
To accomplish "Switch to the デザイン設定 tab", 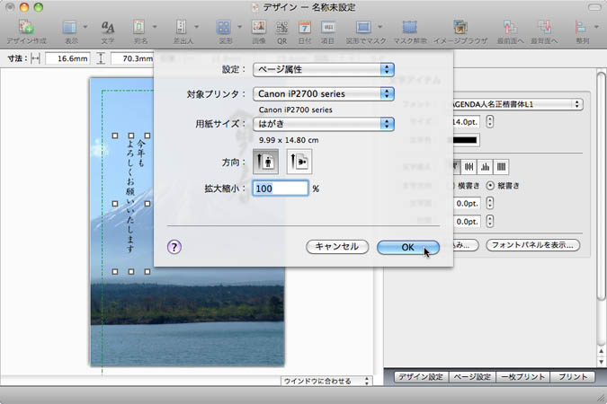I will (x=420, y=378).
